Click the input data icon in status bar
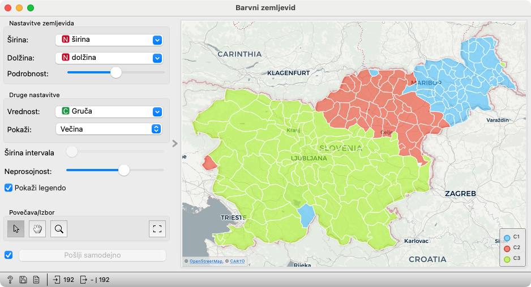Screen dimensions: 531x287 pos(57,280)
